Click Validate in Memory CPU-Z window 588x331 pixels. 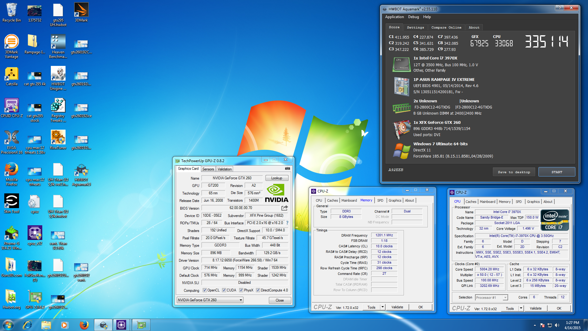pyautogui.click(x=397, y=307)
